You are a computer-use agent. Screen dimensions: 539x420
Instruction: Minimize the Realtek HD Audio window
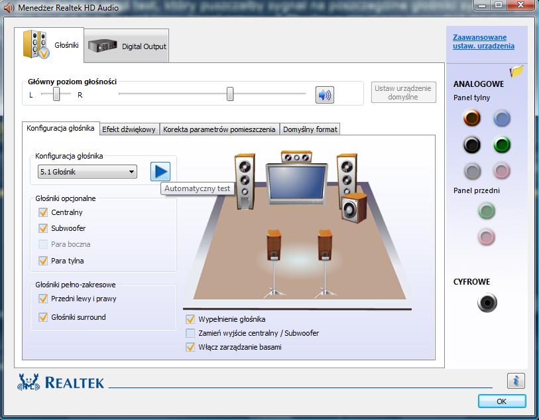(x=483, y=5)
